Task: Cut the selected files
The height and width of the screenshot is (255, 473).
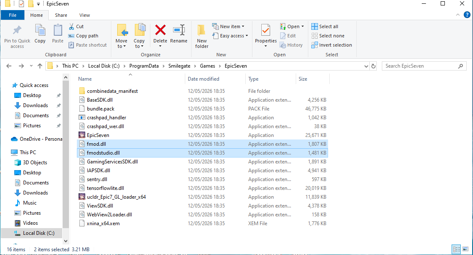Action: (x=76, y=26)
